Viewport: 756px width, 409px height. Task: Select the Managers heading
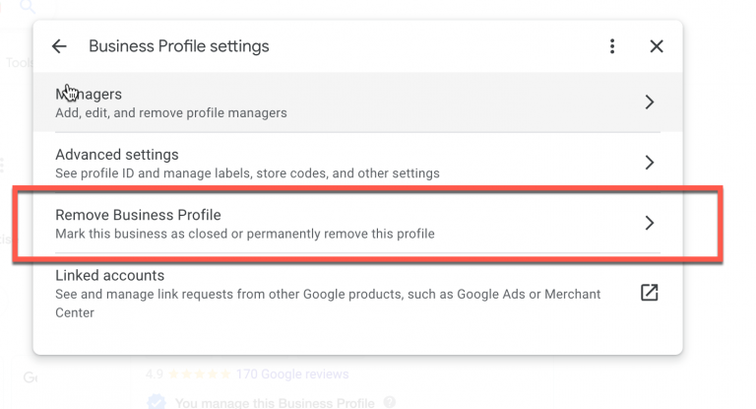click(x=89, y=95)
